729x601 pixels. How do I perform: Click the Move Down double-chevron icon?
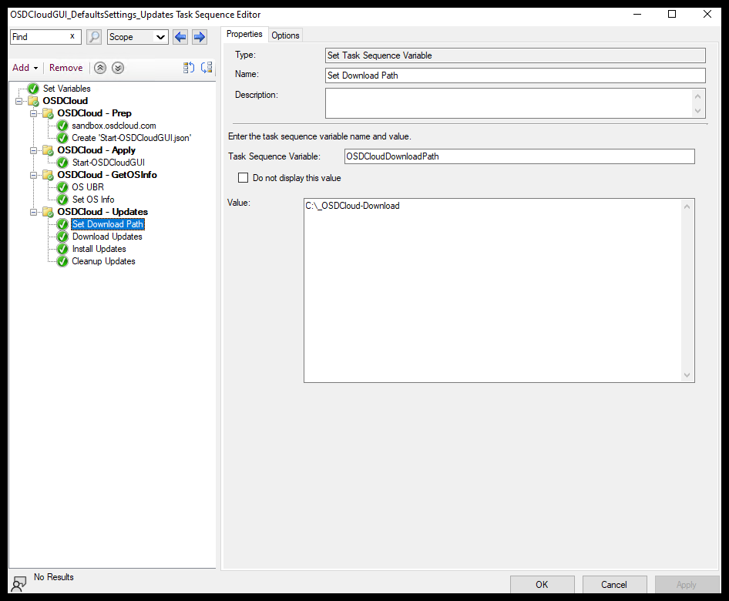[x=117, y=68]
